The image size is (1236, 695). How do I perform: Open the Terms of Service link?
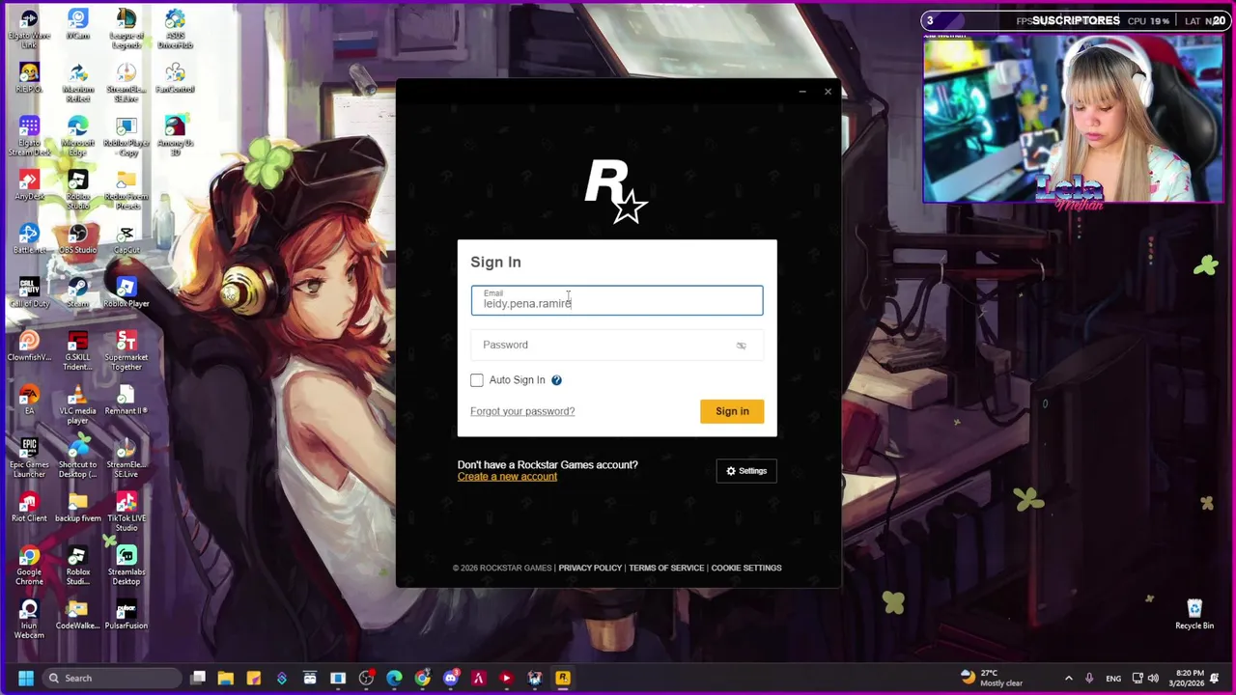pos(666,568)
